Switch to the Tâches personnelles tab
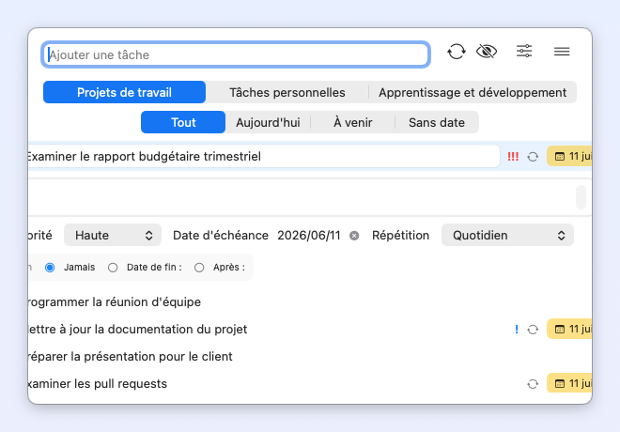 287,92
